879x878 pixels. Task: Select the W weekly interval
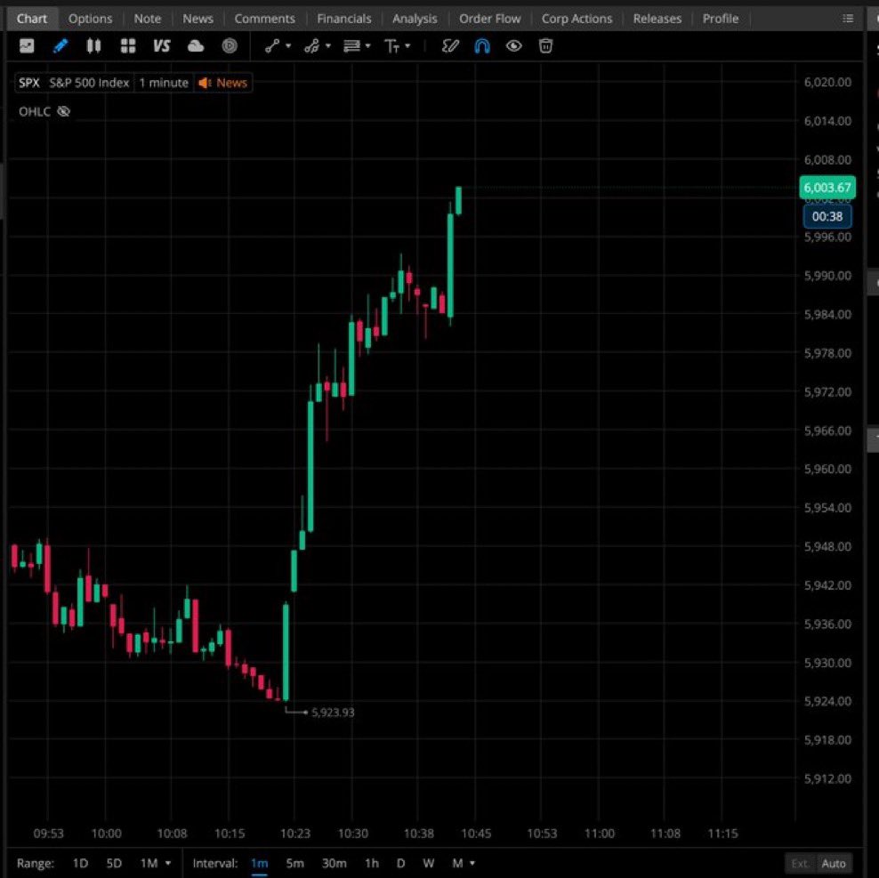click(x=428, y=863)
